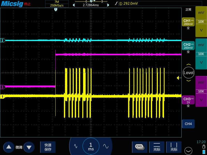Viewport: 207px width, 155px height.
Task: Click the trigger edge type icon
Action: [116, 3]
